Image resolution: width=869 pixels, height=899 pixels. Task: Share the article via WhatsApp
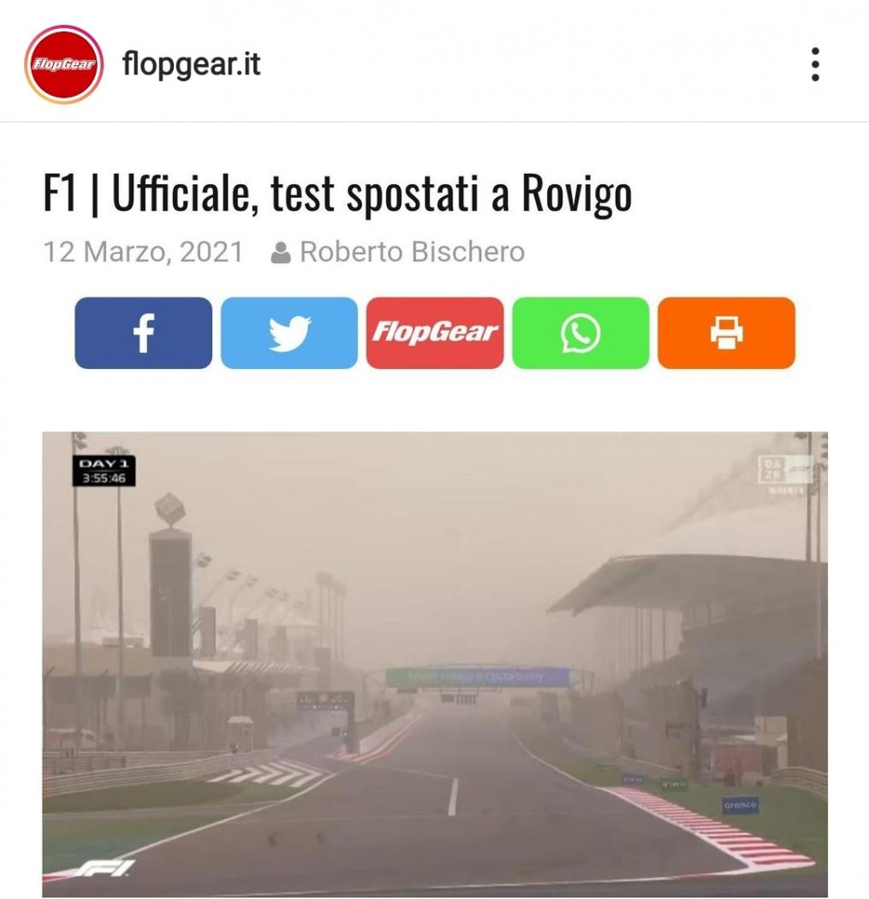click(580, 332)
